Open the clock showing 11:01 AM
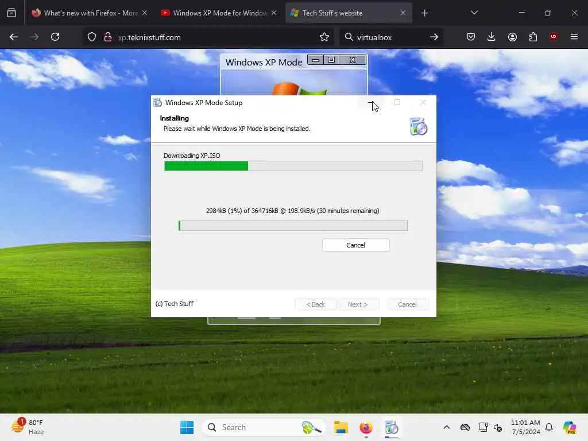 [x=525, y=427]
